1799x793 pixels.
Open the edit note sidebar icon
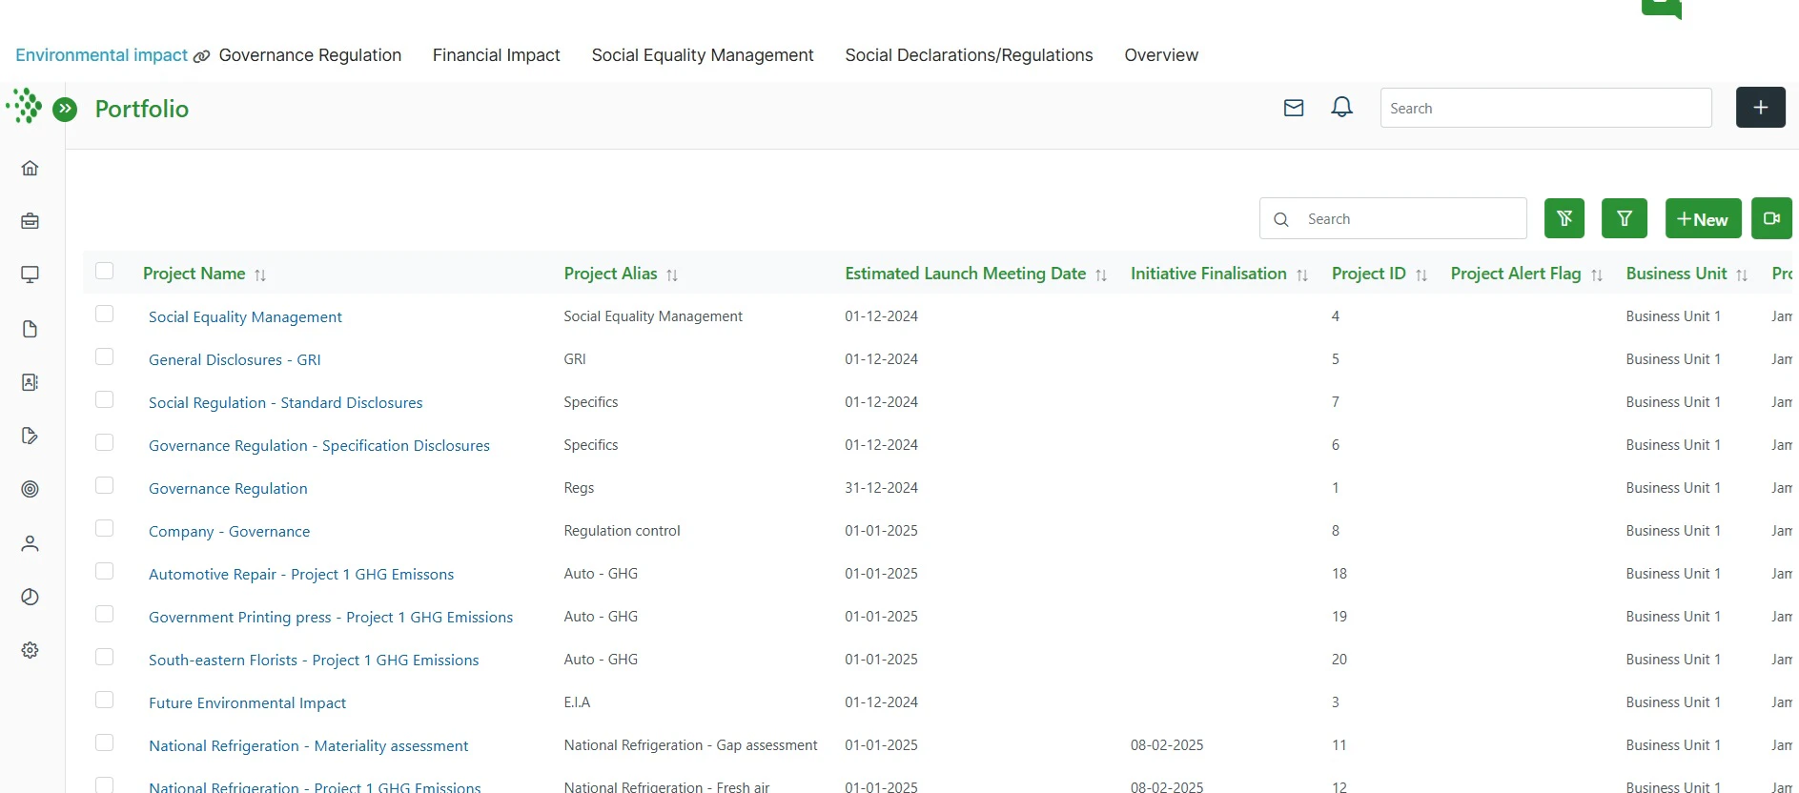coord(30,436)
